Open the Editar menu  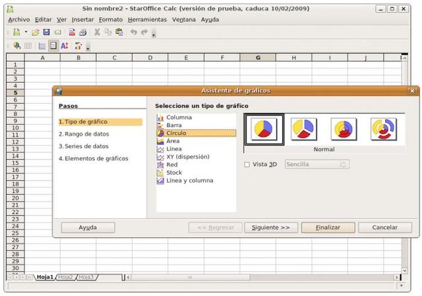coord(43,20)
